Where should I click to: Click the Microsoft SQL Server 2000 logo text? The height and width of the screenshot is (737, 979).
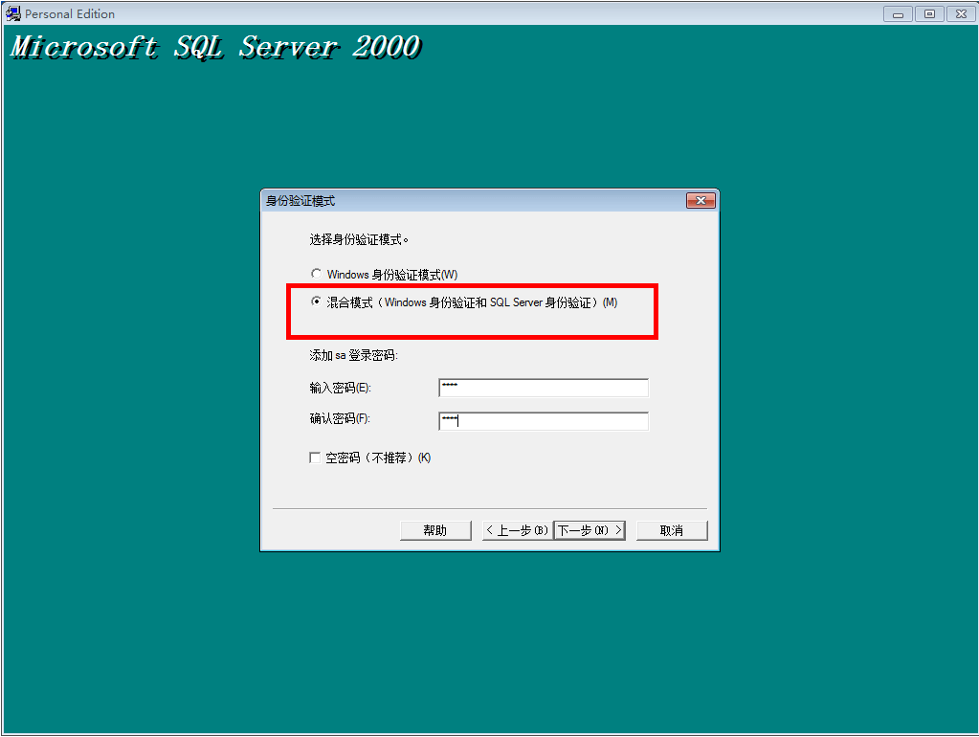215,47
